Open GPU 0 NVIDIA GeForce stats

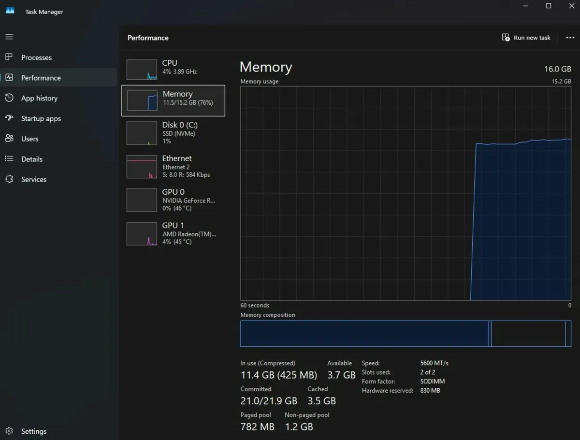pos(174,199)
